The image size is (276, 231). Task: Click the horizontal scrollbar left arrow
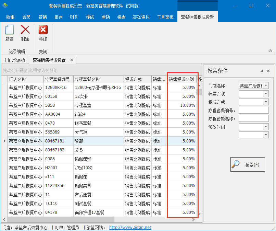tap(4, 220)
